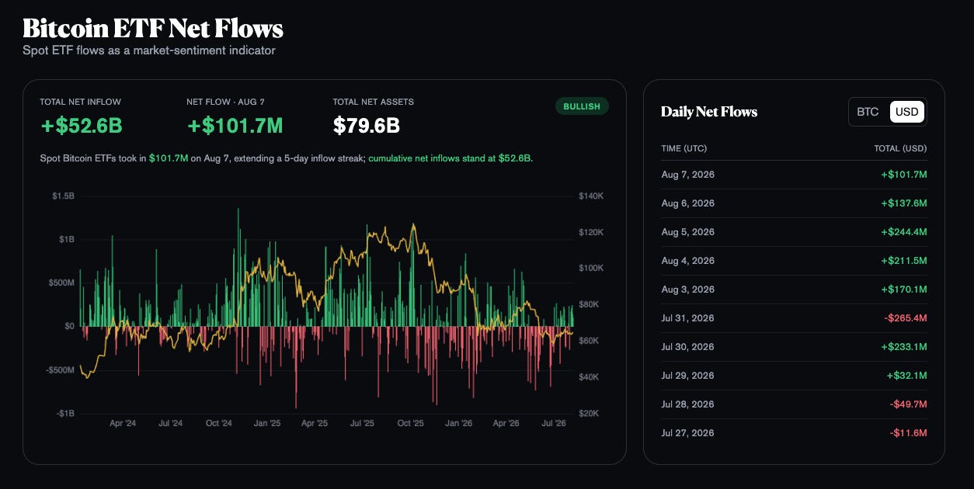The image size is (974, 489).
Task: Click the -$1B left axis label
Action: 64,414
